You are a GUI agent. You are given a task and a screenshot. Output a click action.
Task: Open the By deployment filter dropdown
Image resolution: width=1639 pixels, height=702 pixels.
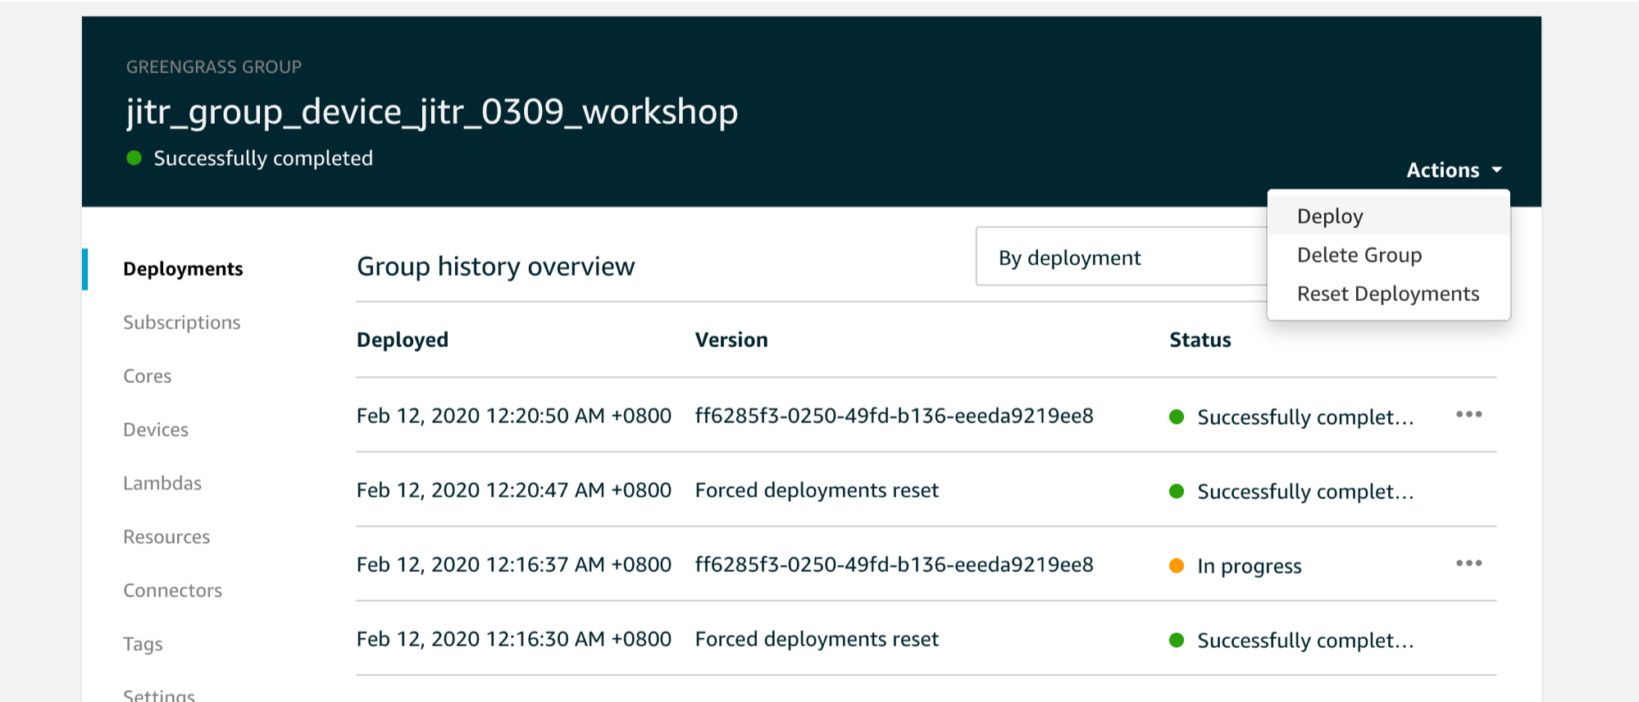[x=1122, y=257]
